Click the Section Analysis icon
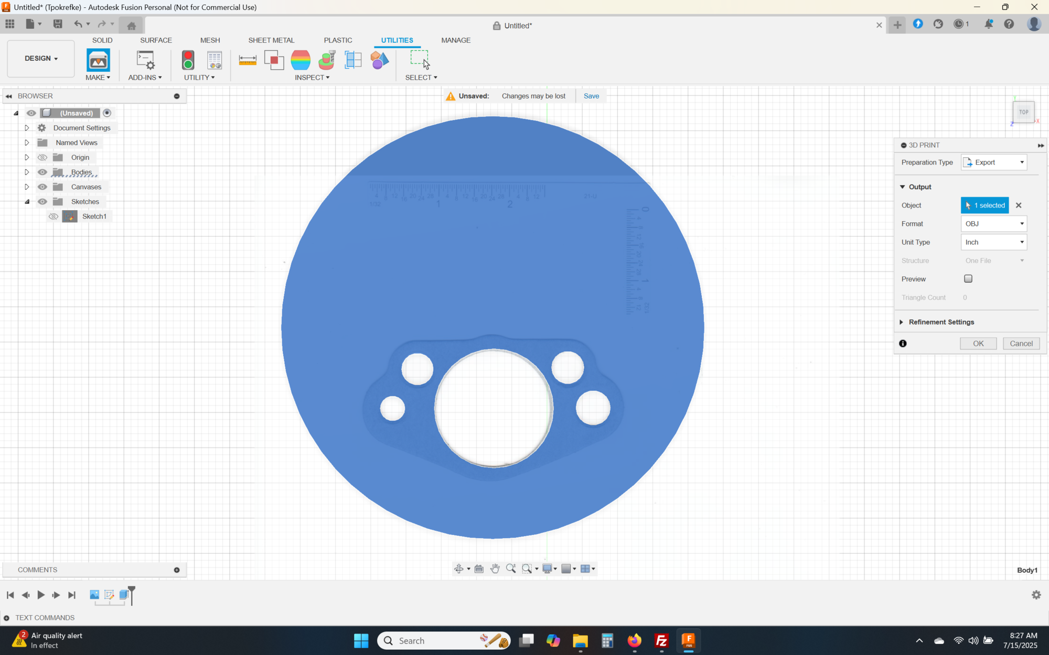Image resolution: width=1049 pixels, height=655 pixels. coord(353,60)
